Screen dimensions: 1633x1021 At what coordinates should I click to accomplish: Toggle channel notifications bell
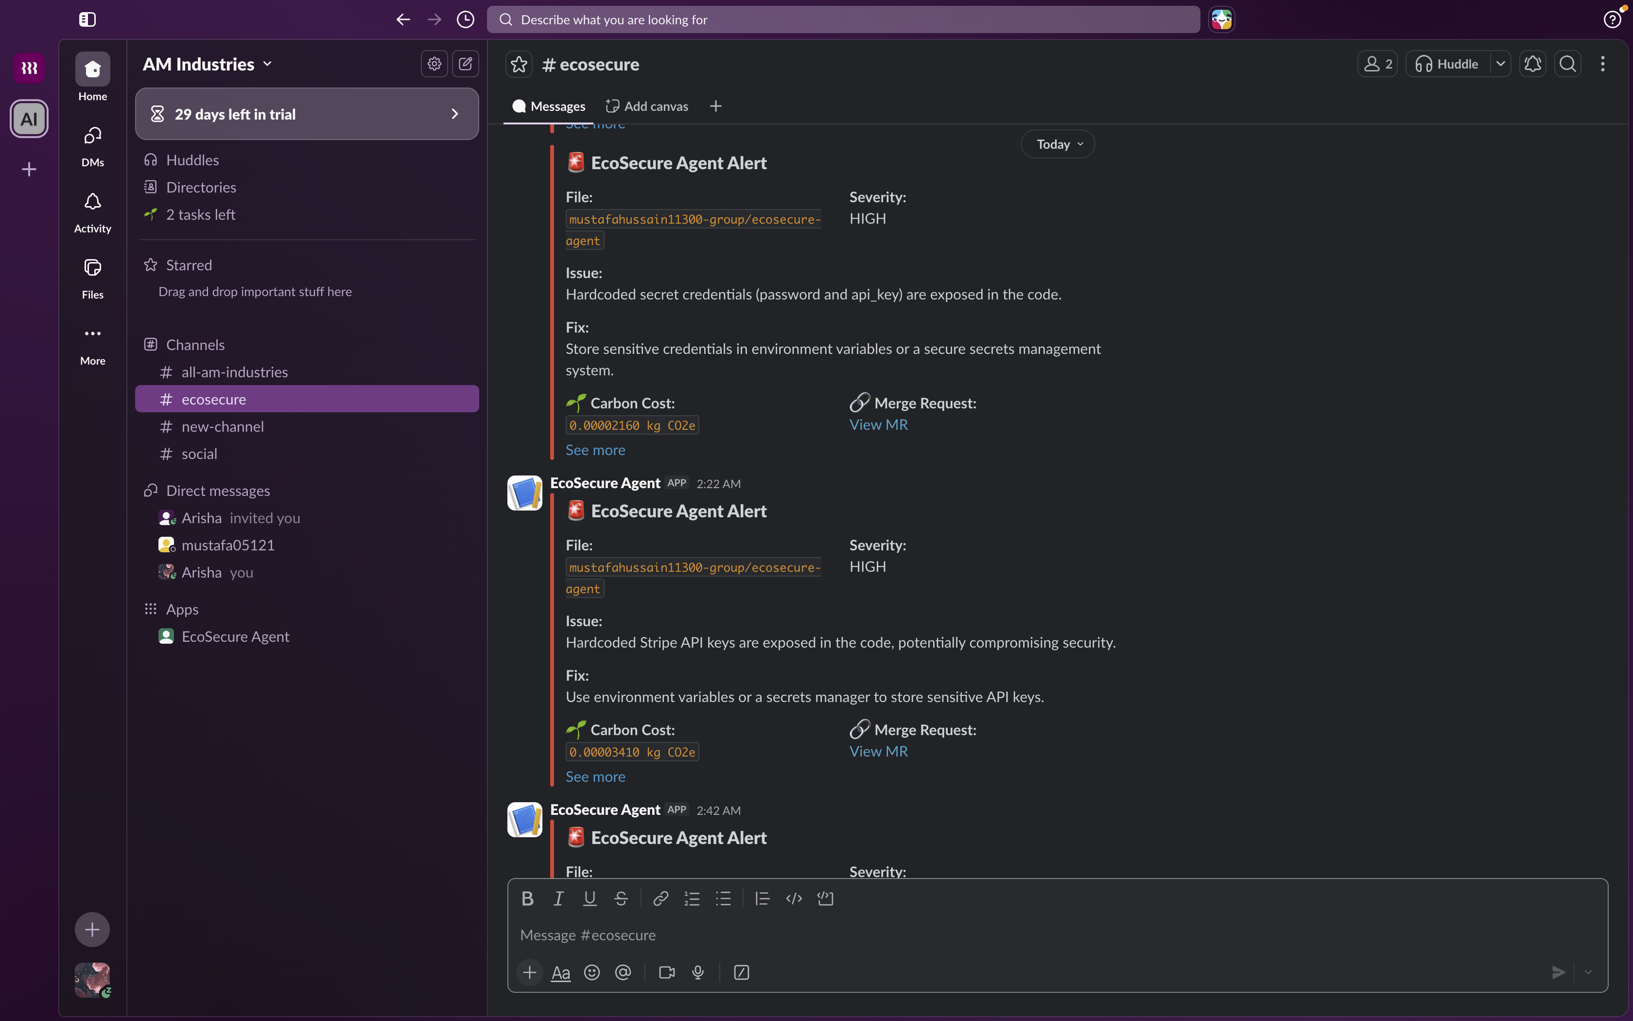click(1532, 64)
